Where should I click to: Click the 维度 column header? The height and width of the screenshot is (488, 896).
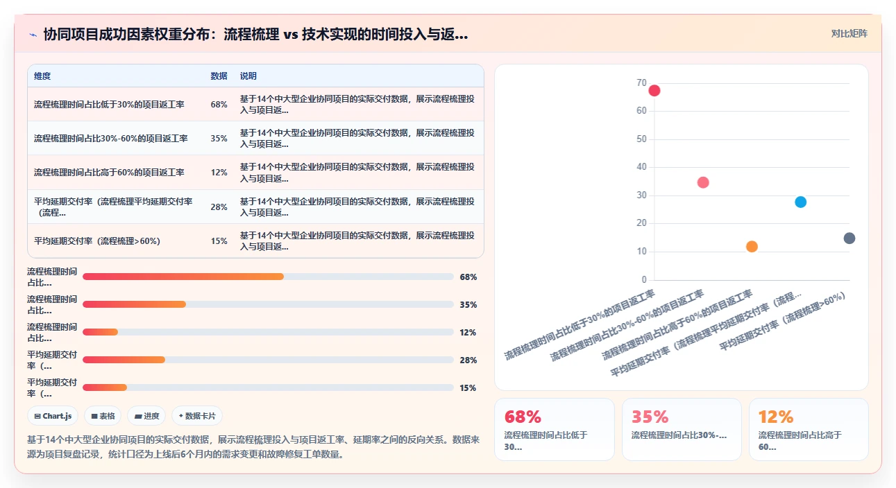point(42,76)
